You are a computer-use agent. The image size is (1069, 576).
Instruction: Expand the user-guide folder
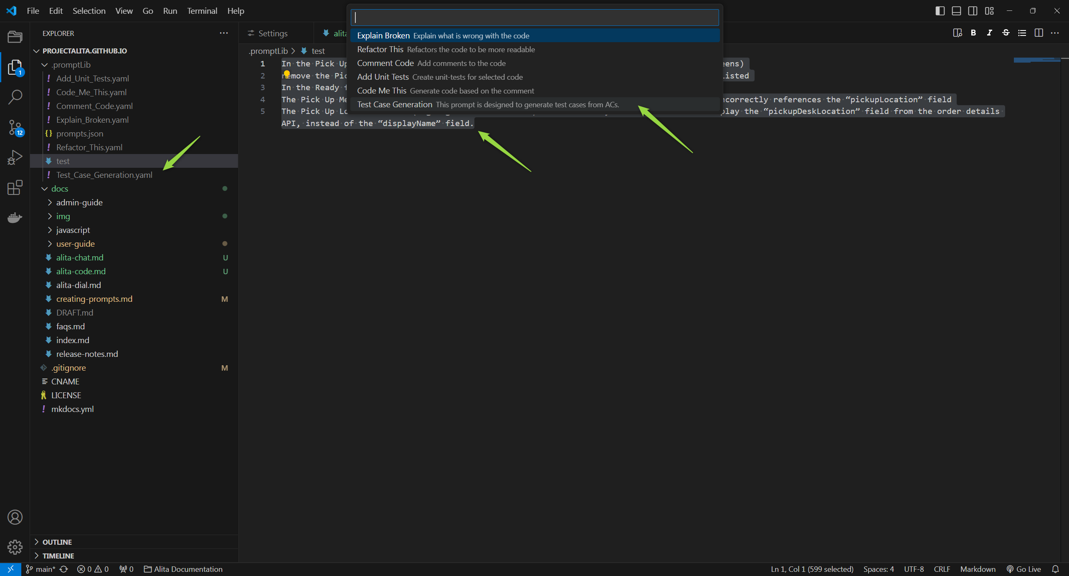134,244
